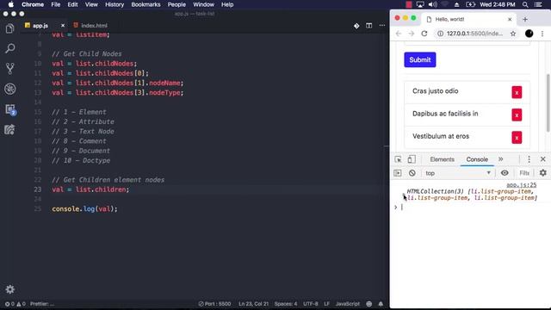
Task: Select the Console tab in DevTools
Action: coord(477,159)
